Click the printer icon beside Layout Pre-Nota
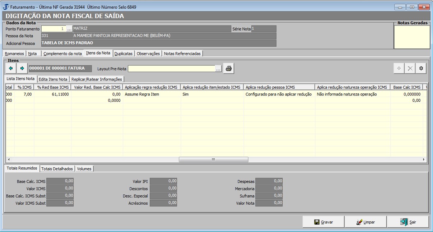This screenshot has width=433, height=232. coord(229,68)
